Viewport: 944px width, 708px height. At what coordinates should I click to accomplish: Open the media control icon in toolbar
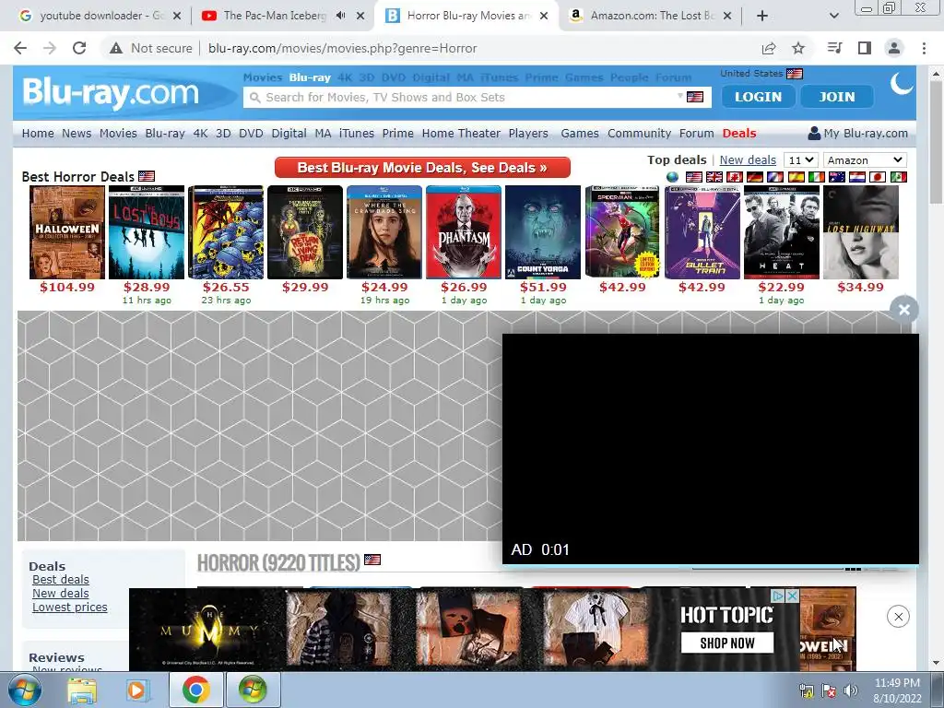834,48
